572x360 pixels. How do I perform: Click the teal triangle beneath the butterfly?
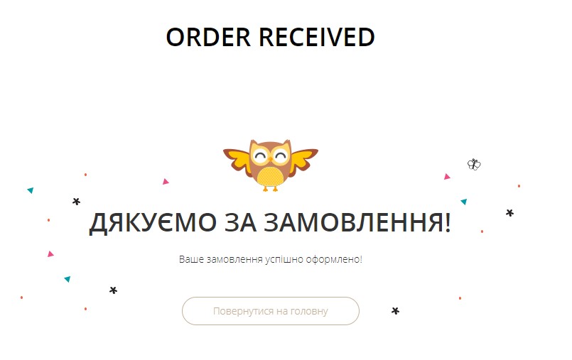point(464,202)
